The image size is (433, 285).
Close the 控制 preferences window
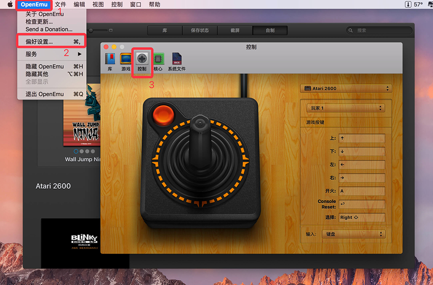click(106, 47)
